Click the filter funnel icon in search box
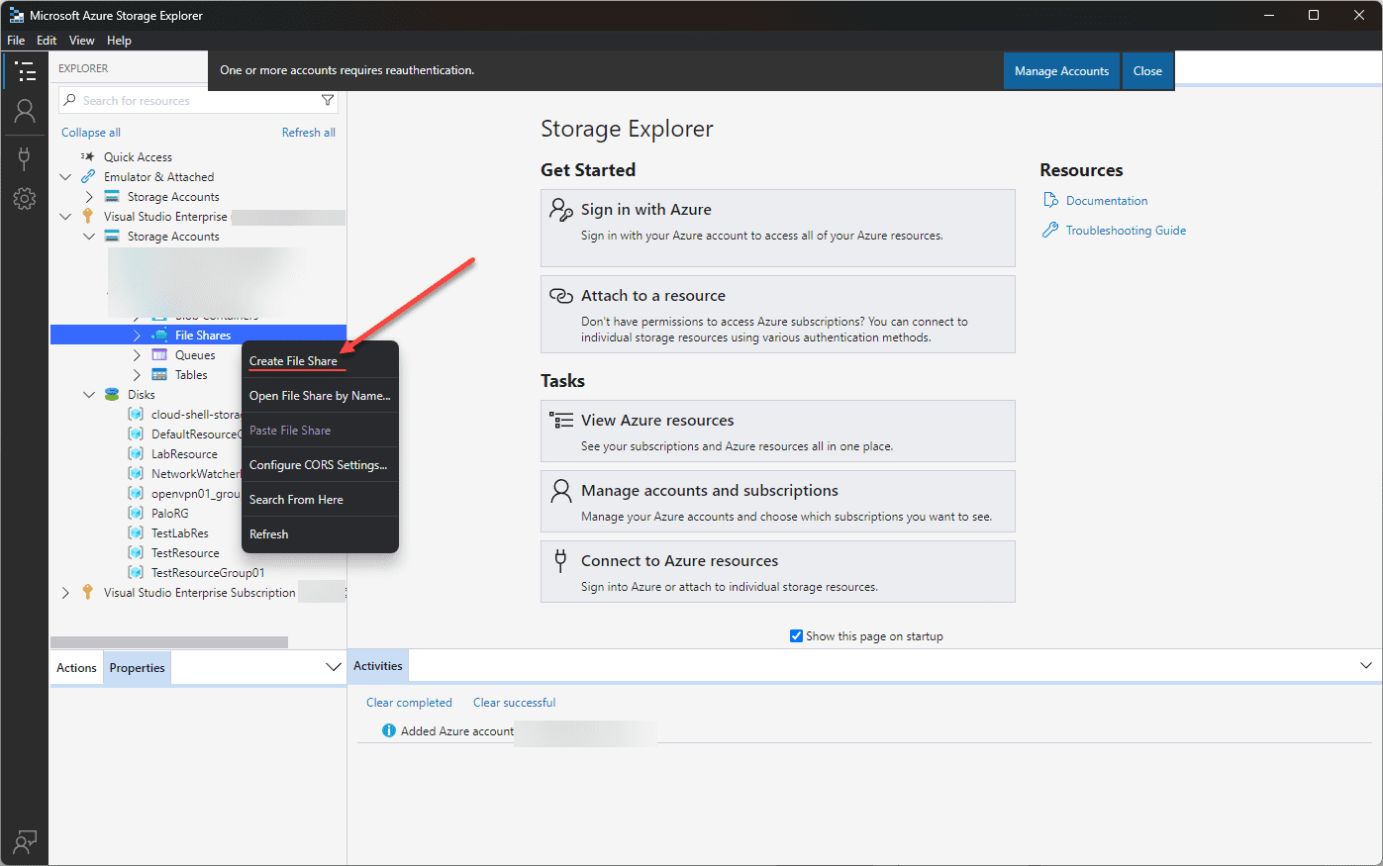This screenshot has height=866, width=1383. point(328,100)
